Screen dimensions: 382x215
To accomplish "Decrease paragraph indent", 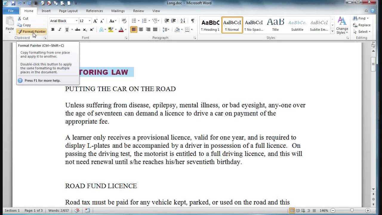I will pyautogui.click(x=167, y=21).
